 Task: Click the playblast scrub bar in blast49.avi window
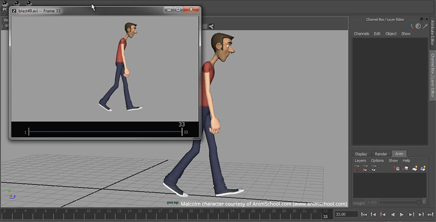[x=105, y=132]
